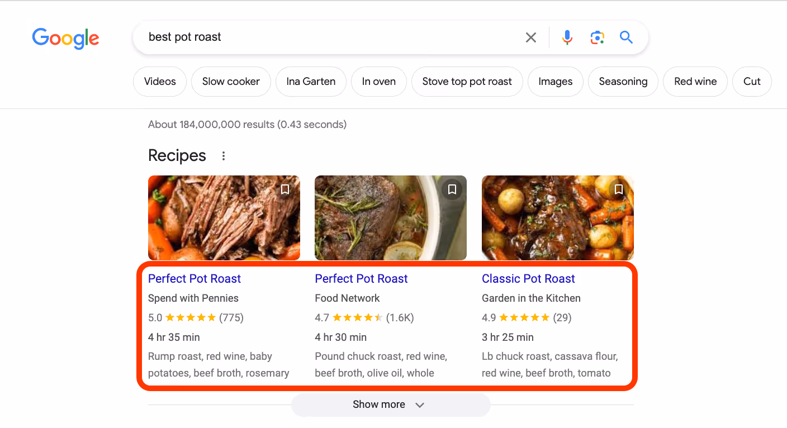Bookmark the Spend with Pennies recipe

(x=285, y=189)
